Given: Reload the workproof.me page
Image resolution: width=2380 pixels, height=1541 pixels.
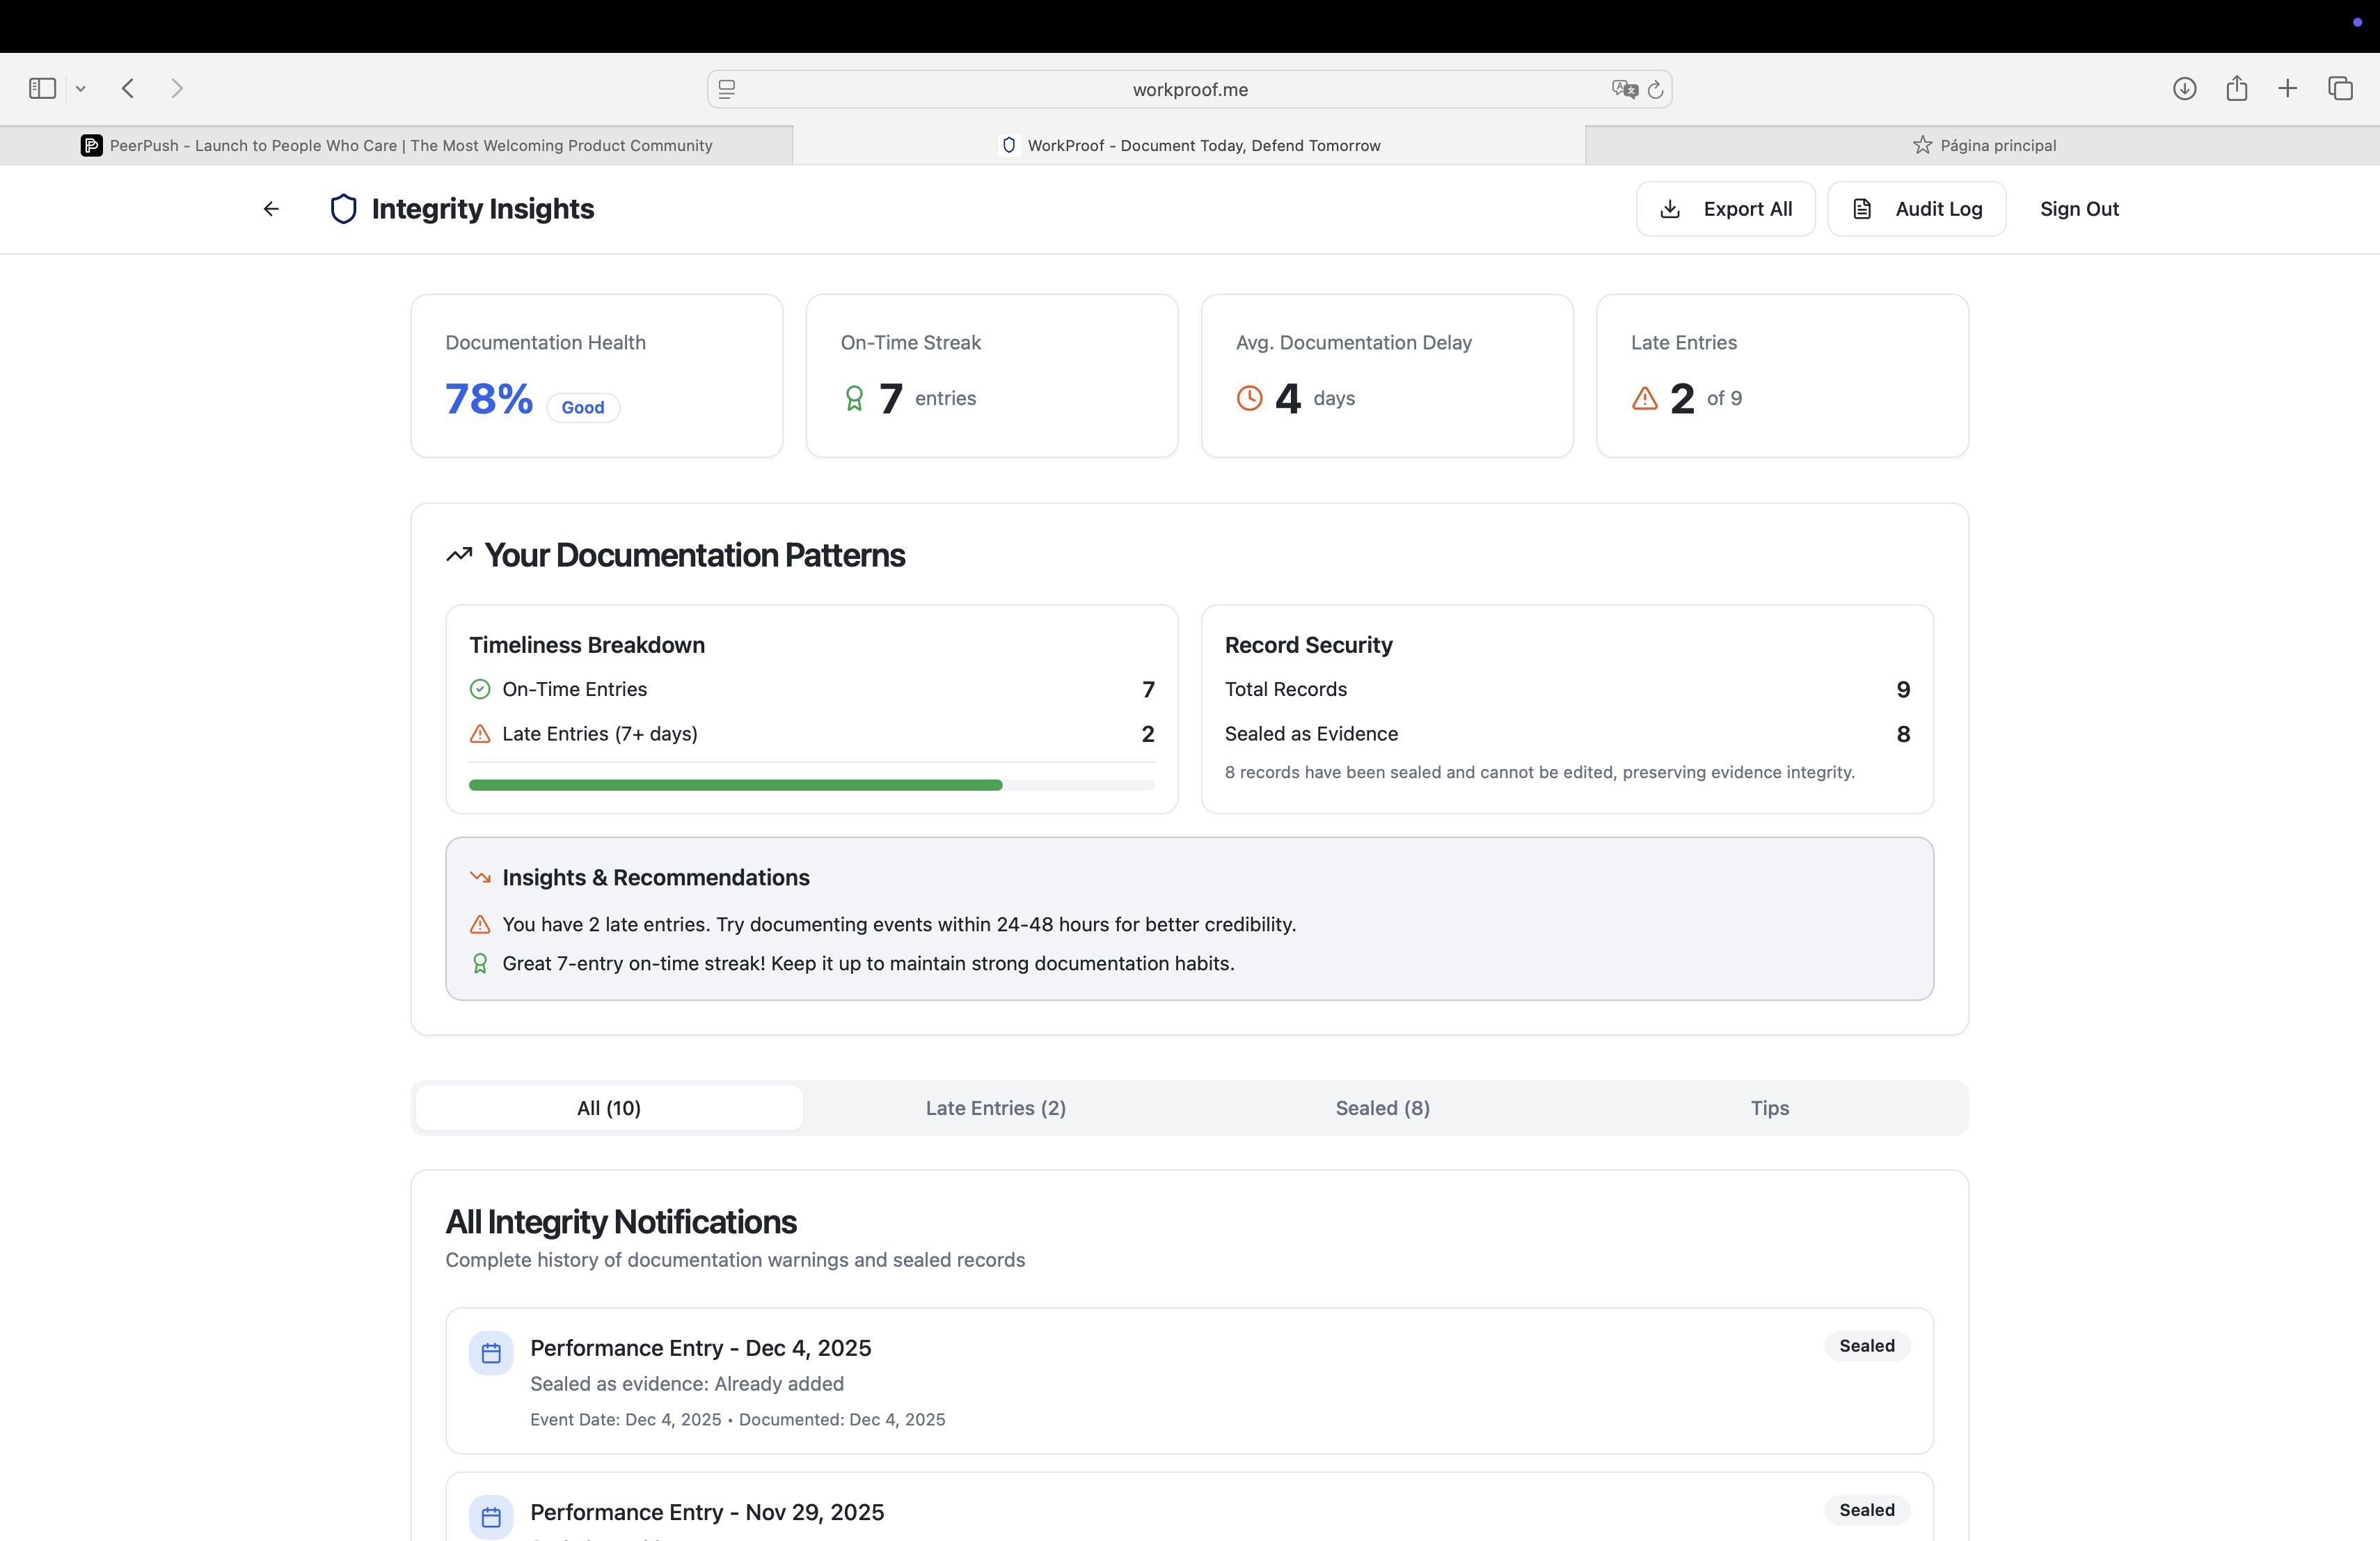Looking at the screenshot, I should tap(1656, 89).
